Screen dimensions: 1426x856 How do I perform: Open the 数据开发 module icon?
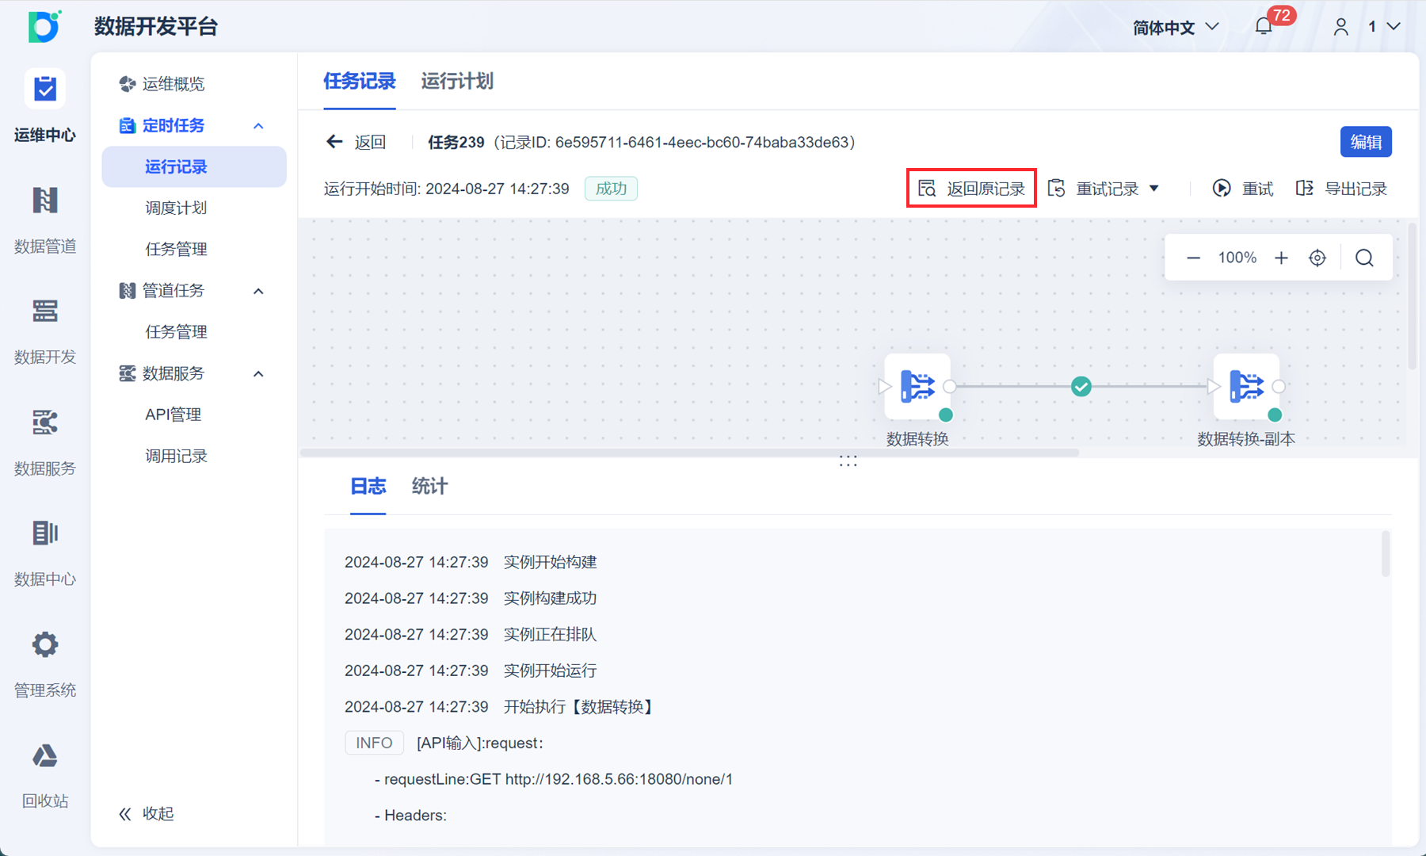point(45,311)
